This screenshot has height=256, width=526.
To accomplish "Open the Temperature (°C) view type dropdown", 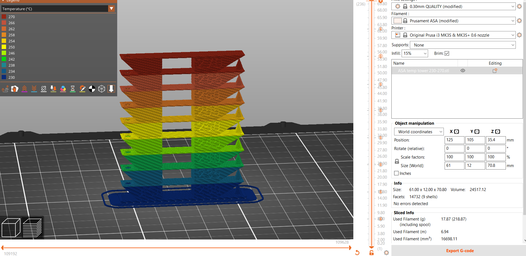I will click(x=111, y=9).
